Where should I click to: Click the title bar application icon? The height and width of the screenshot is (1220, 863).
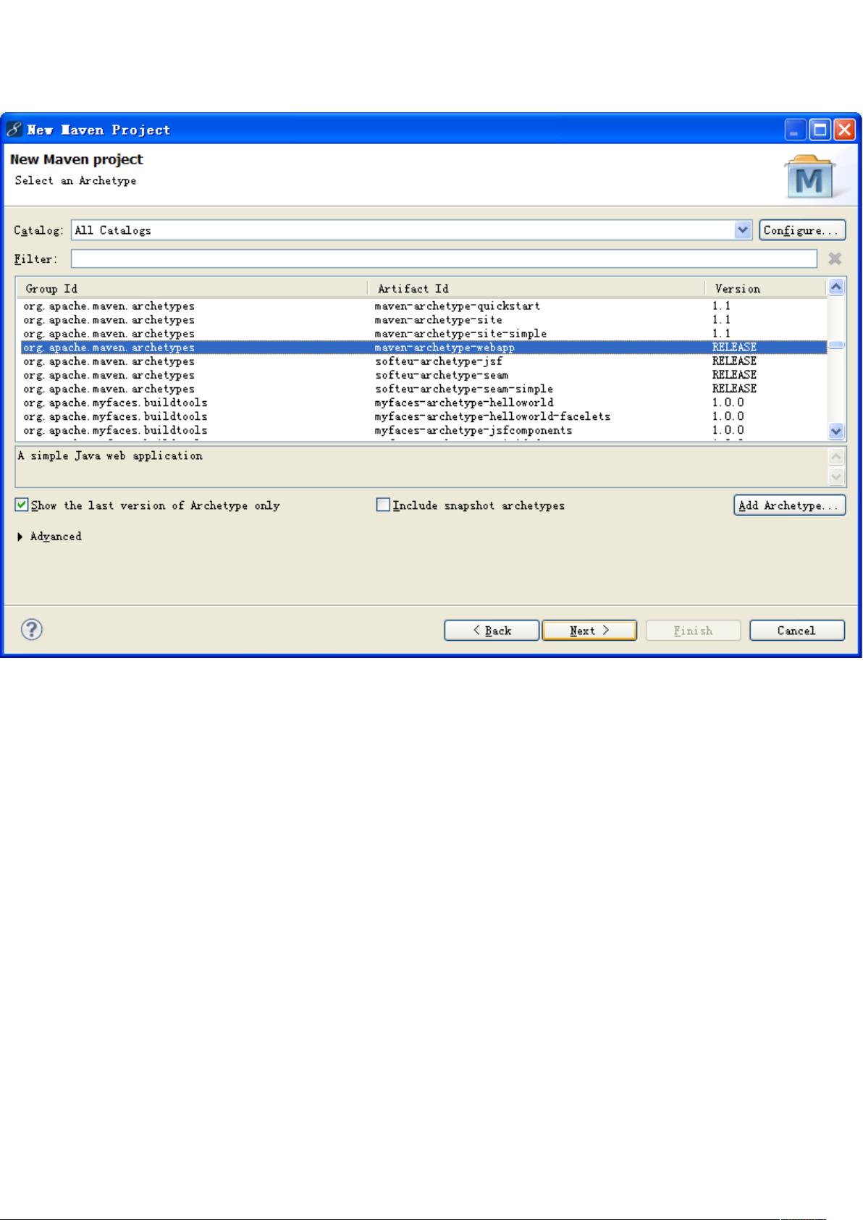tap(14, 130)
